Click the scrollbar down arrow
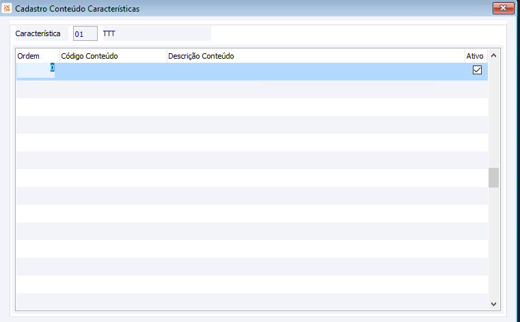Viewport: 520px width, 322px height. click(x=493, y=304)
